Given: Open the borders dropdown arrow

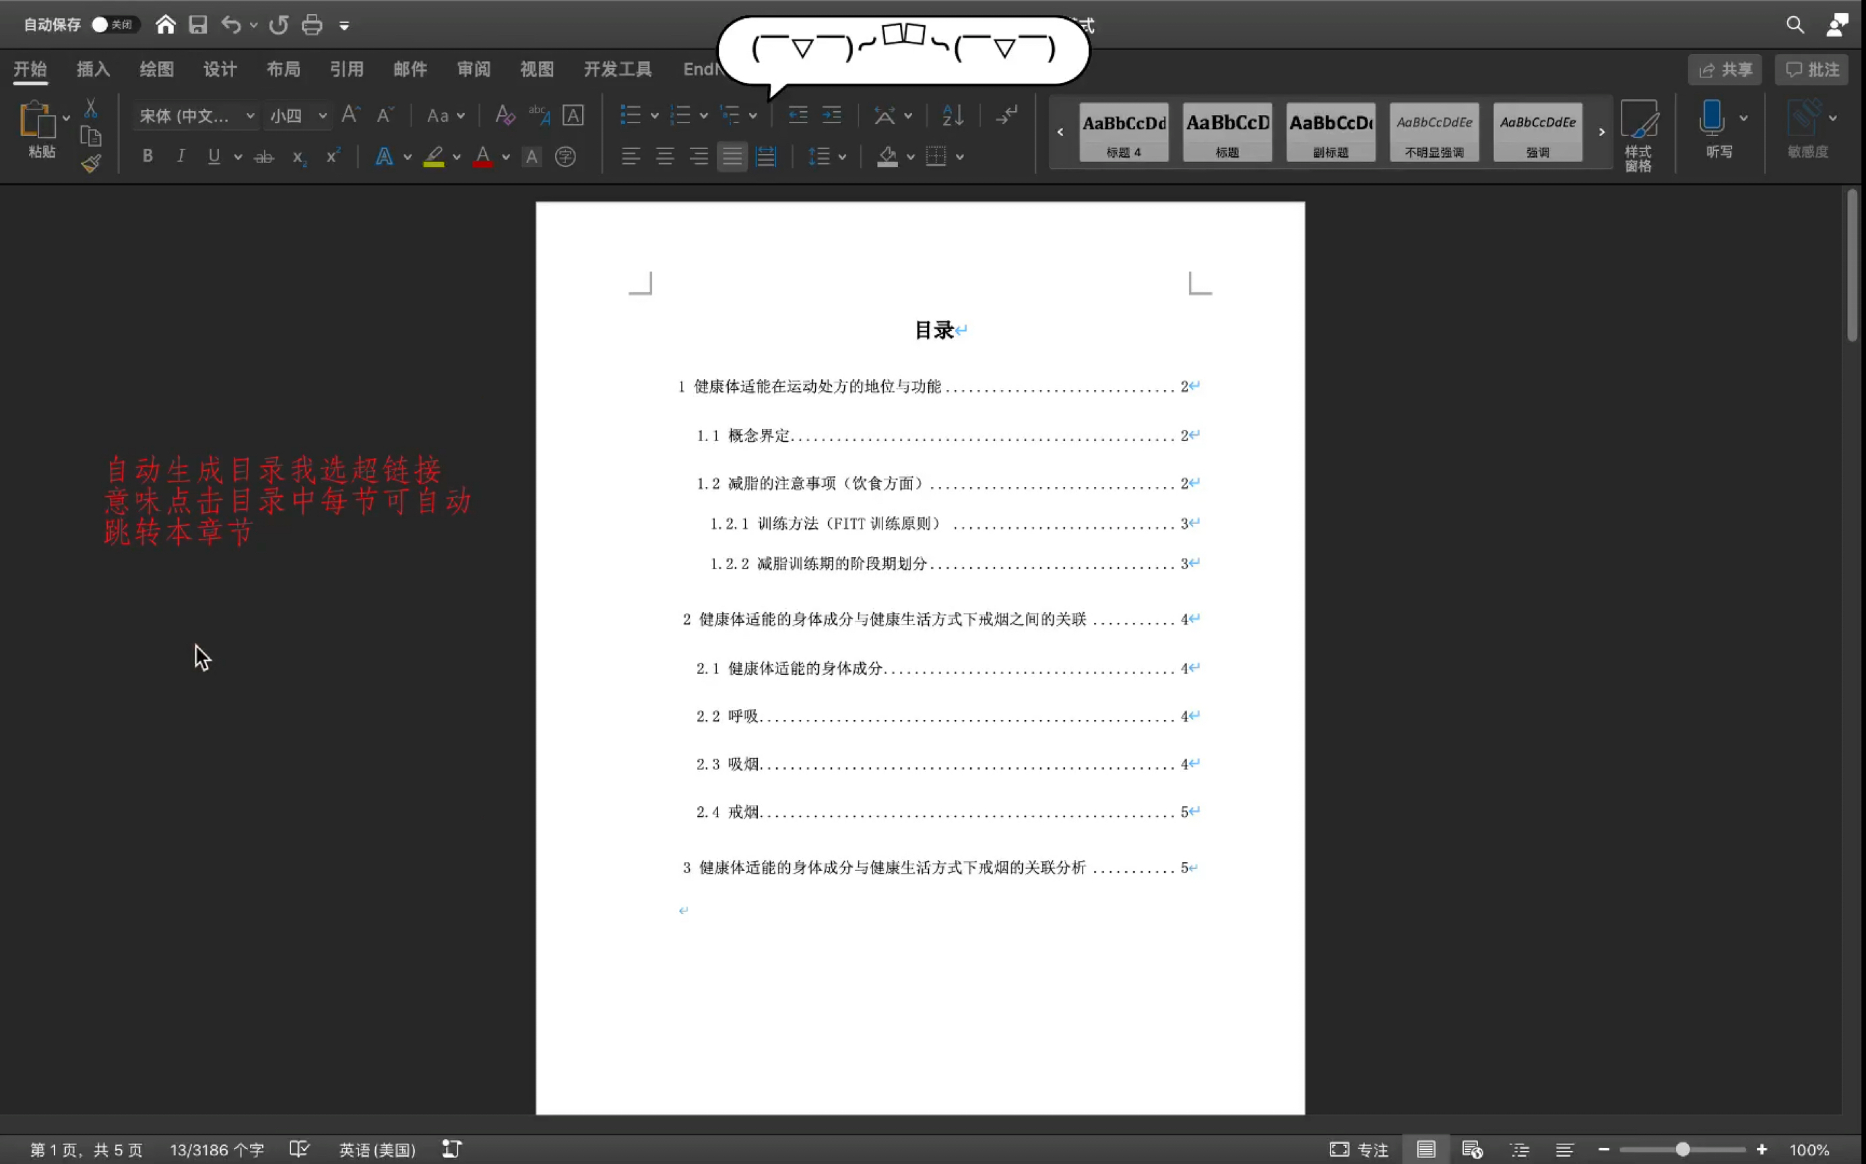Looking at the screenshot, I should (960, 157).
